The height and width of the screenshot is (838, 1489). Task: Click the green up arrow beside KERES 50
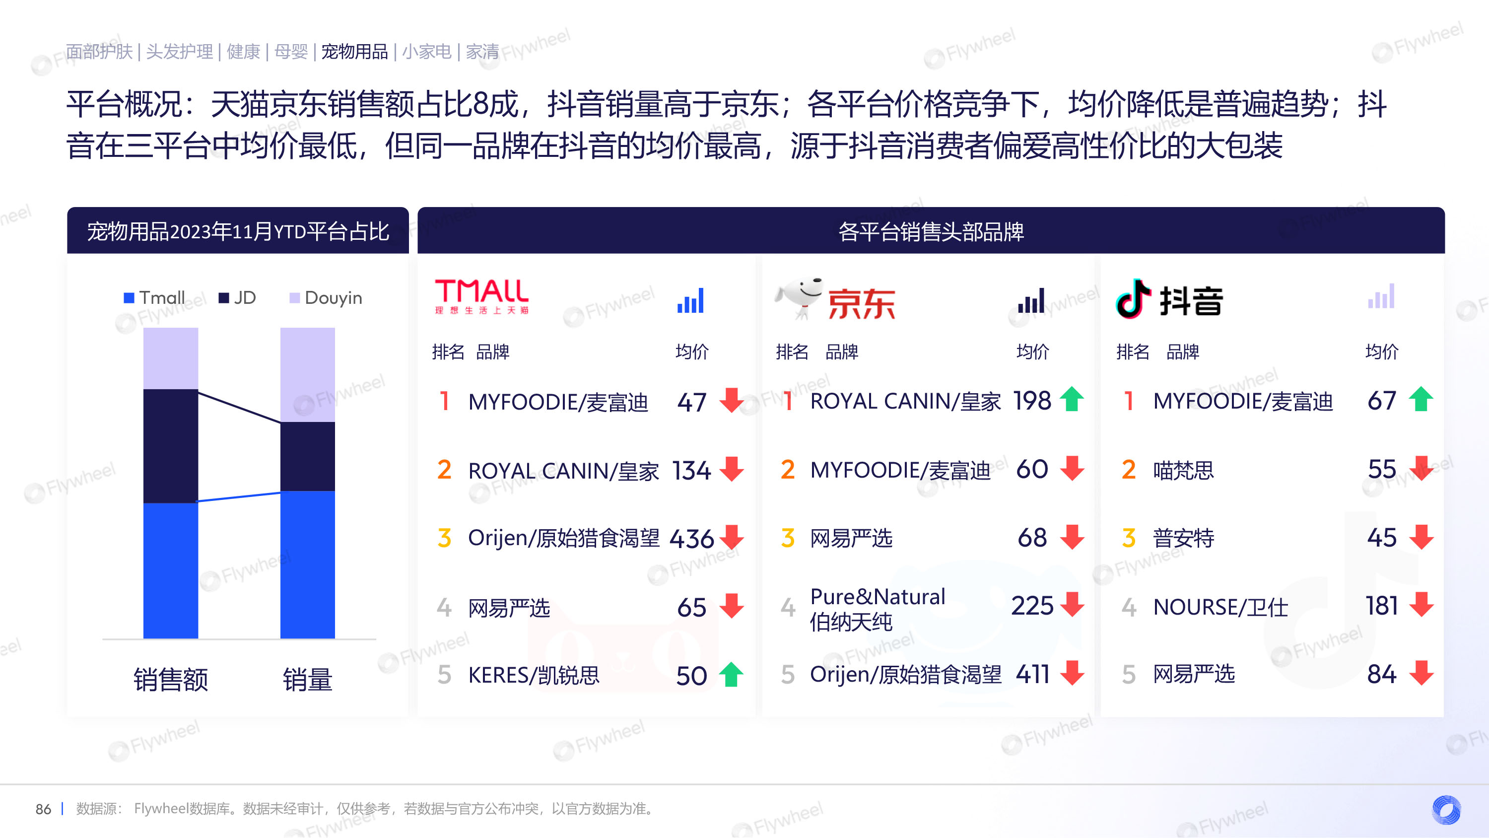tap(731, 674)
